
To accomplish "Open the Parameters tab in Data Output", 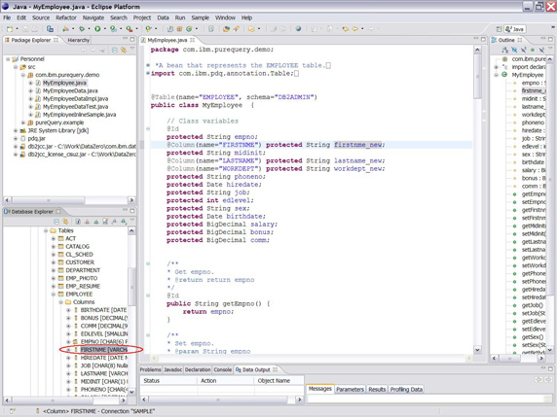I will [x=350, y=390].
